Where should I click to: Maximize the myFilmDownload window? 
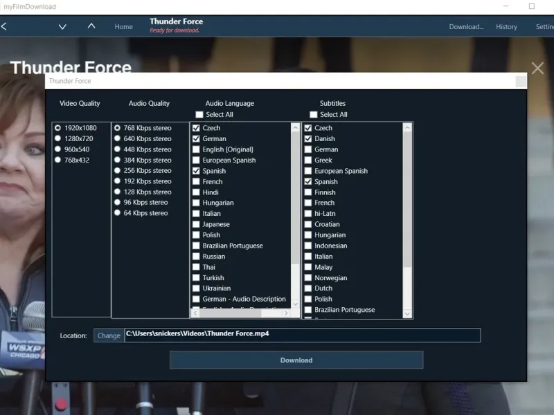point(532,6)
